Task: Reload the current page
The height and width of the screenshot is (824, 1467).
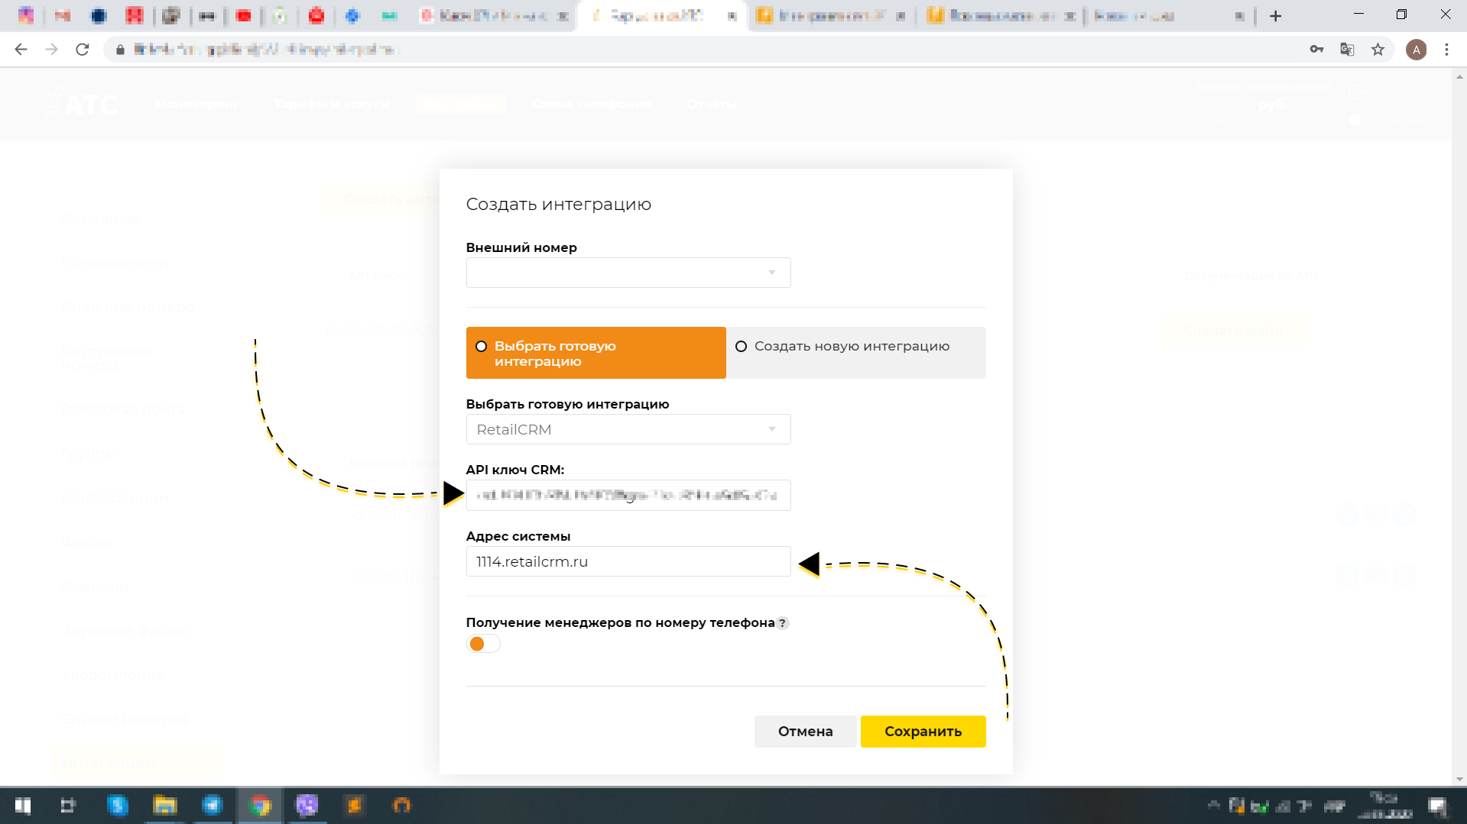Action: click(x=83, y=49)
